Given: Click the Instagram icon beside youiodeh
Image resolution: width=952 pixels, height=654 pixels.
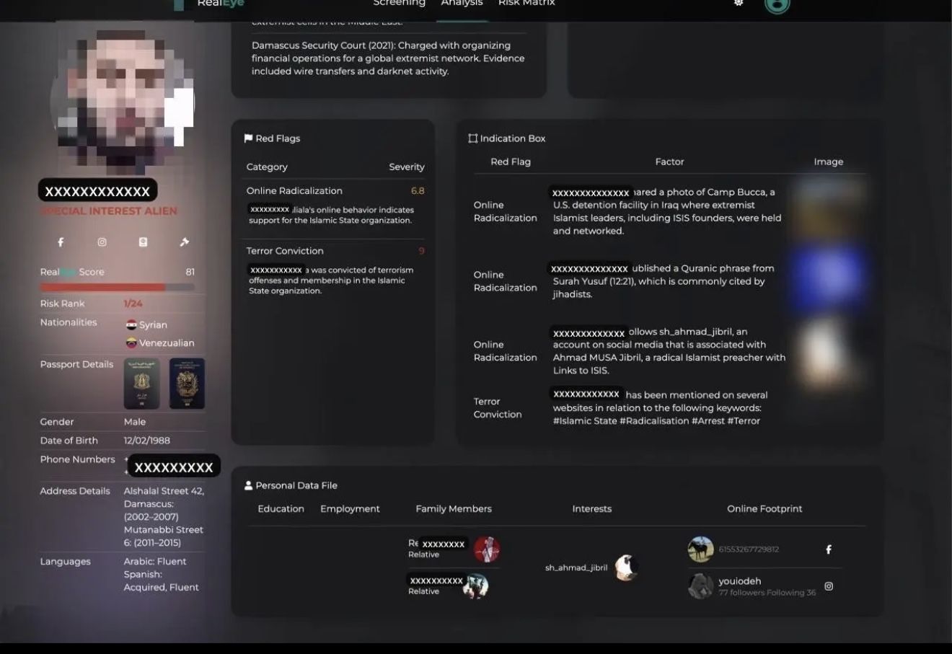Looking at the screenshot, I should (x=828, y=586).
